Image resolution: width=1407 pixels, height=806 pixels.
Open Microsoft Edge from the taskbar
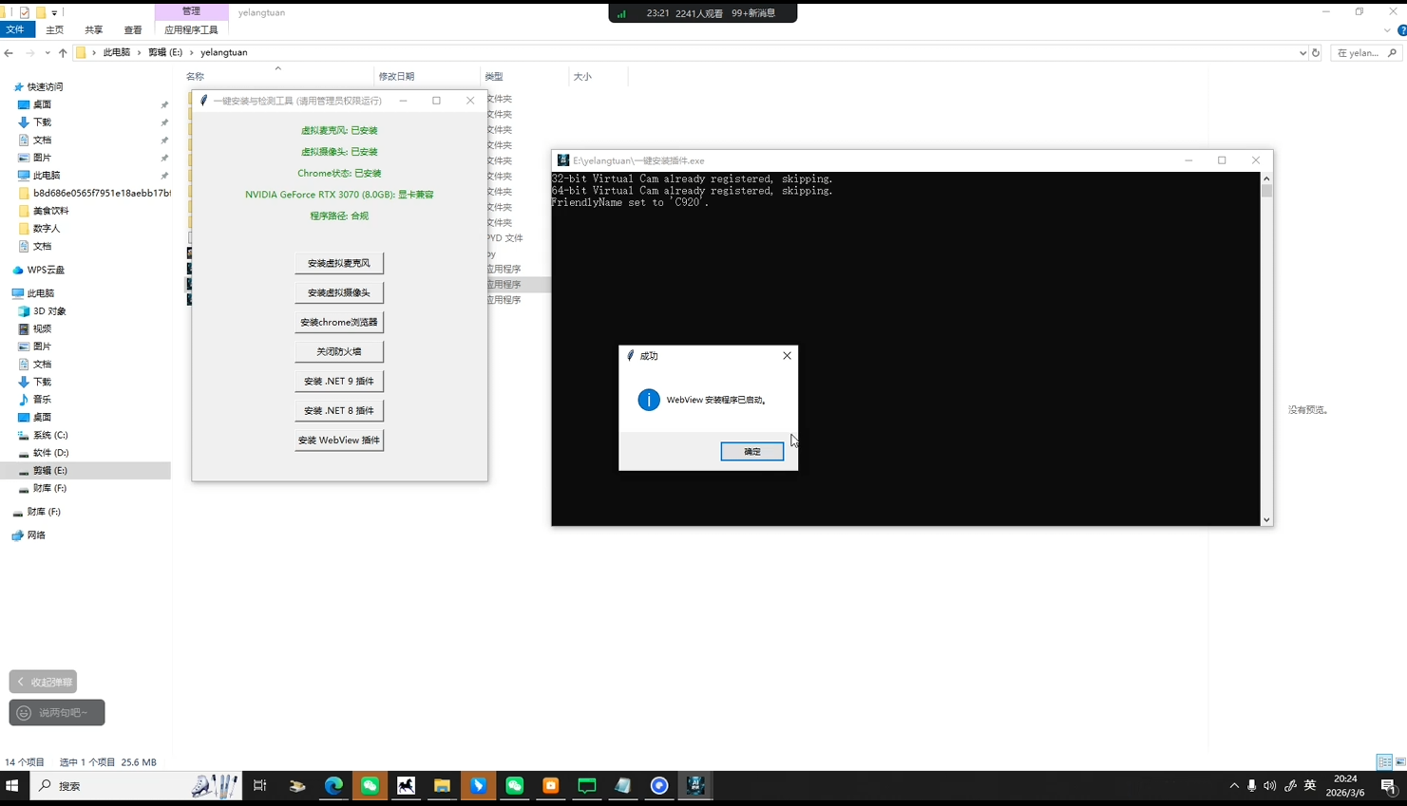333,786
